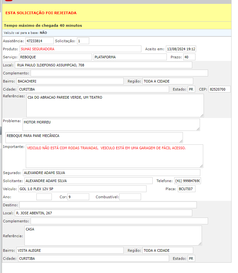This screenshot has height=273, width=238.
Task: Click resize handle of destination Referência textarea
Action: pyautogui.click(x=200, y=243)
